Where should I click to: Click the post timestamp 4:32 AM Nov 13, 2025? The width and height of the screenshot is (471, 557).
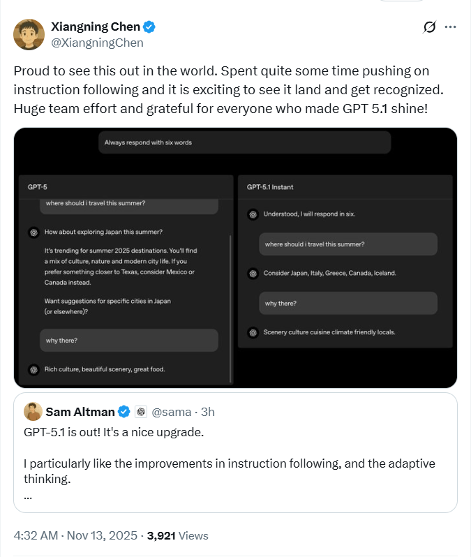(73, 535)
